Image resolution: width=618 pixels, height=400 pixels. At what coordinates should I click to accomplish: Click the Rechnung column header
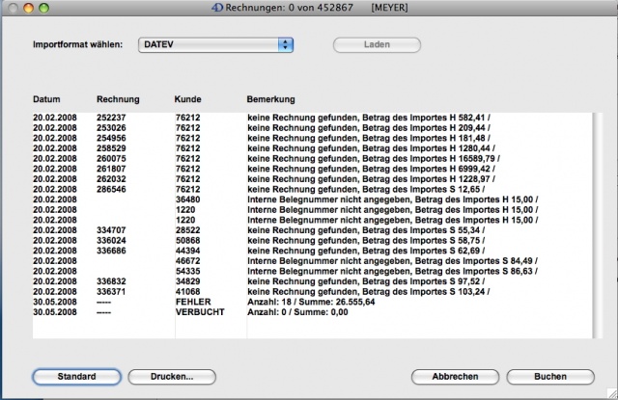coord(118,100)
